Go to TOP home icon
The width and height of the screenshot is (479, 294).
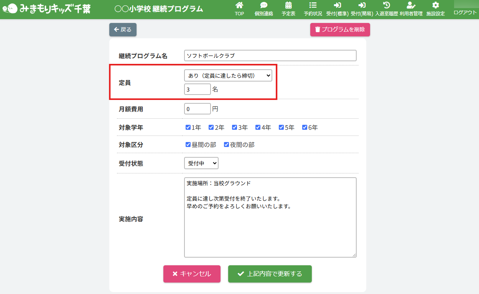pos(239,5)
